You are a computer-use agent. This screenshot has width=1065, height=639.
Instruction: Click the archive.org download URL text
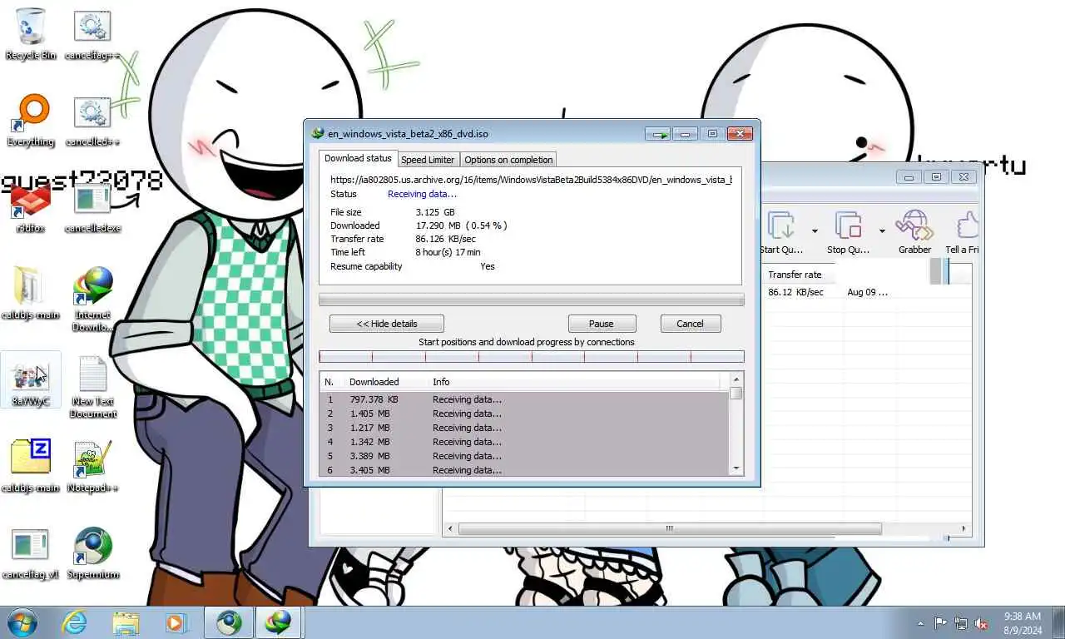coord(531,180)
